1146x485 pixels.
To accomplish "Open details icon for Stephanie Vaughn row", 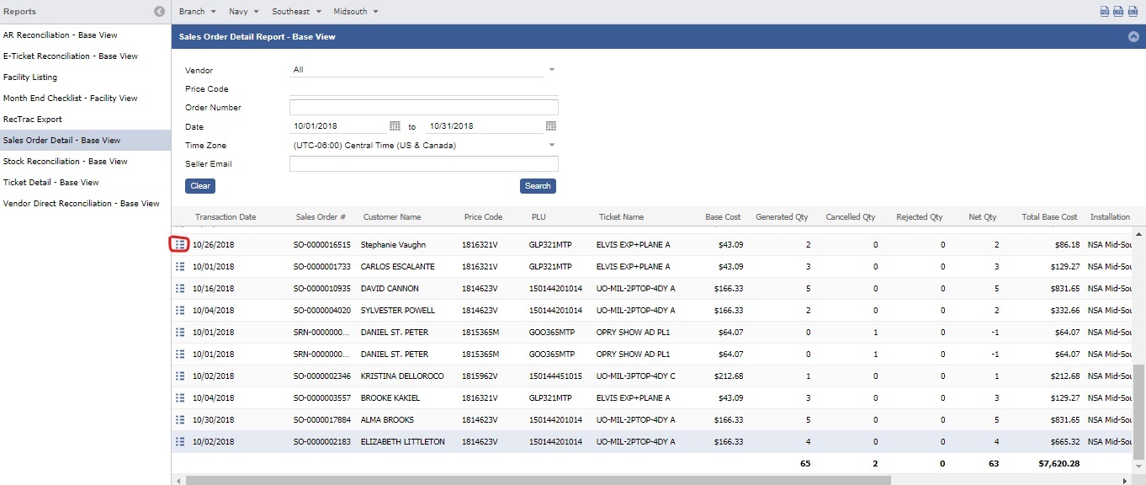I will pos(179,244).
